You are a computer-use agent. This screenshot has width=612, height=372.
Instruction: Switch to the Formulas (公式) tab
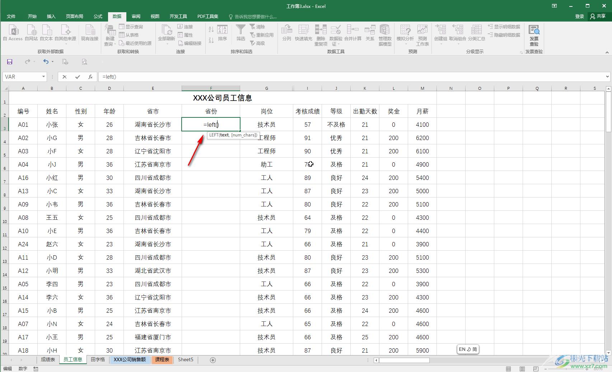[98, 17]
